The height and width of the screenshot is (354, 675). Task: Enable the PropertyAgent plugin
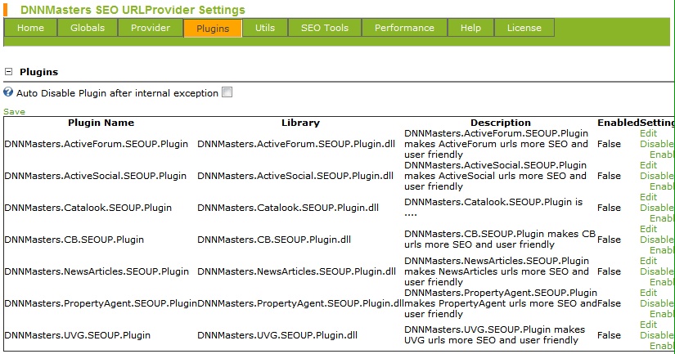(x=662, y=314)
